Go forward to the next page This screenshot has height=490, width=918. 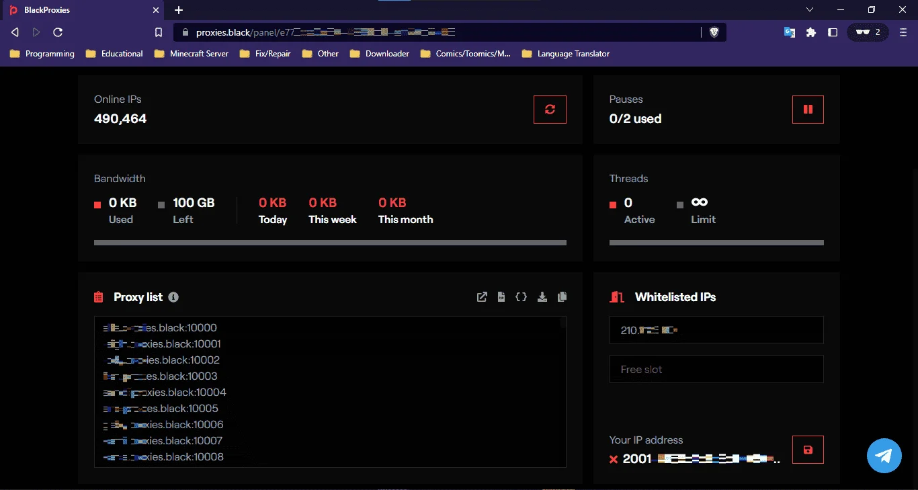click(x=36, y=32)
